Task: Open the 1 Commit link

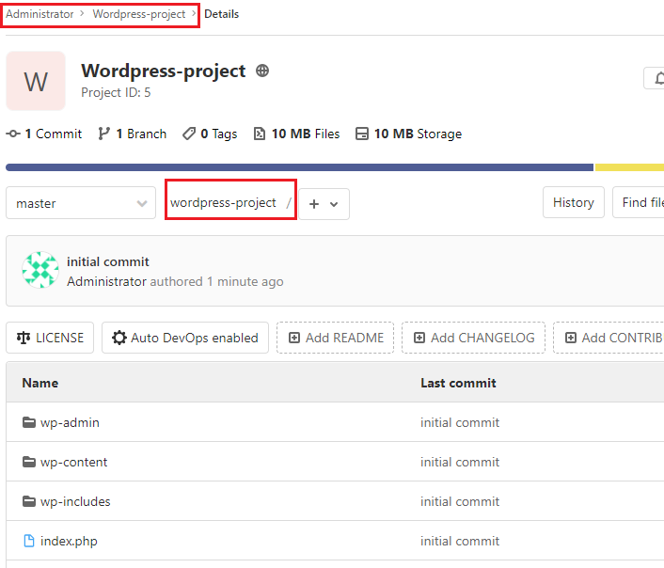Action: 54,134
